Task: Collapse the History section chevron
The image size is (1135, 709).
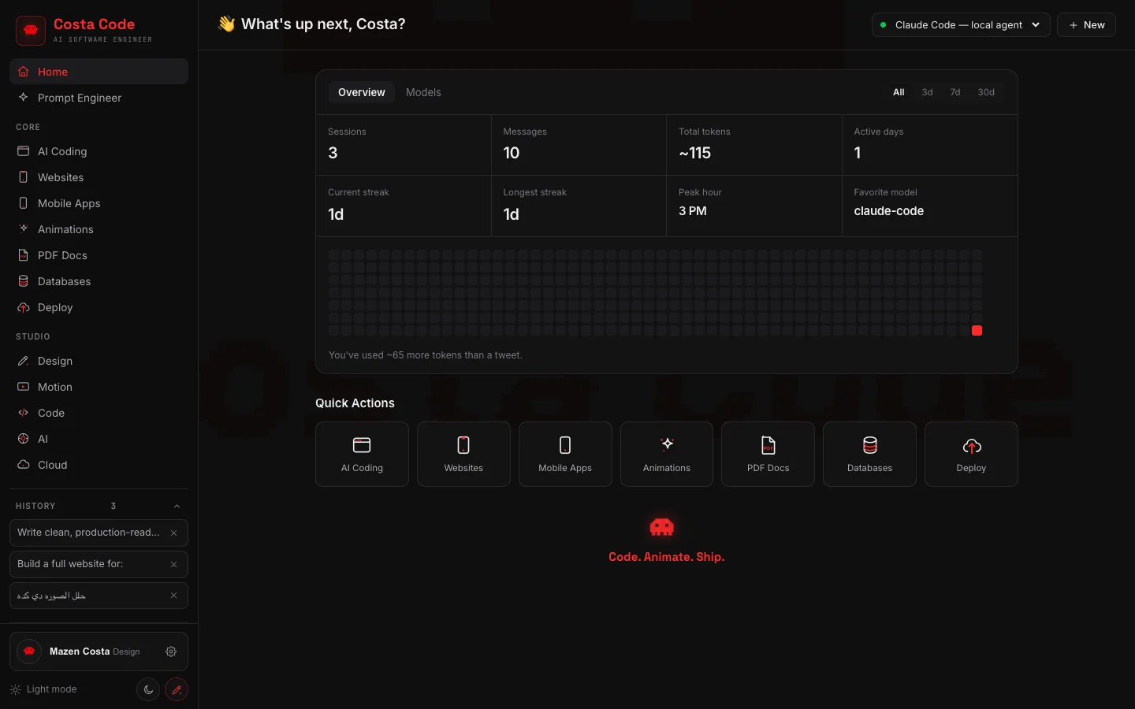Action: tap(177, 506)
